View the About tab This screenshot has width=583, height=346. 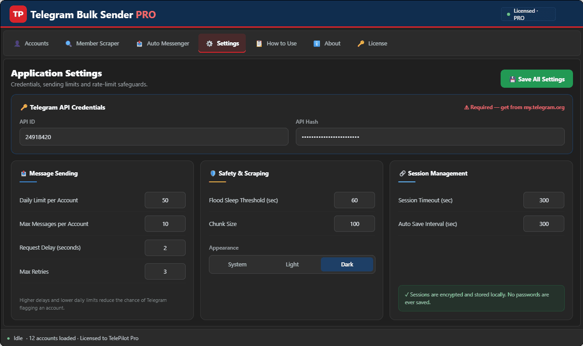(x=327, y=44)
